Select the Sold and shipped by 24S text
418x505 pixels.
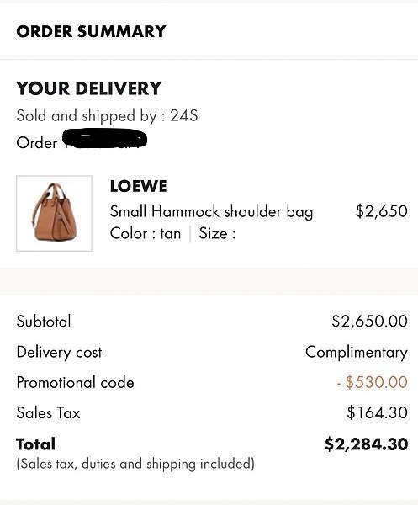[107, 116]
